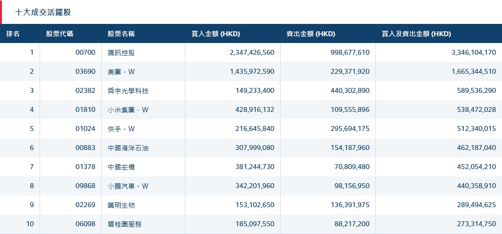The image size is (502, 234).
Task: Select stock code 02269
Action: 86,205
